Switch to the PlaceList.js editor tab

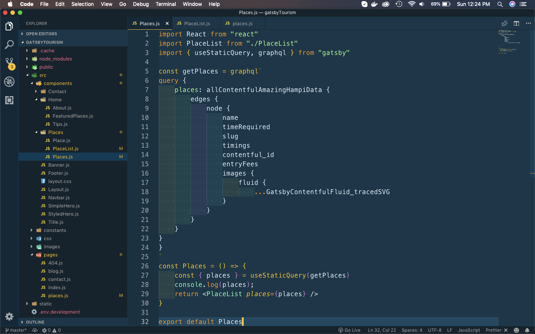(x=197, y=23)
